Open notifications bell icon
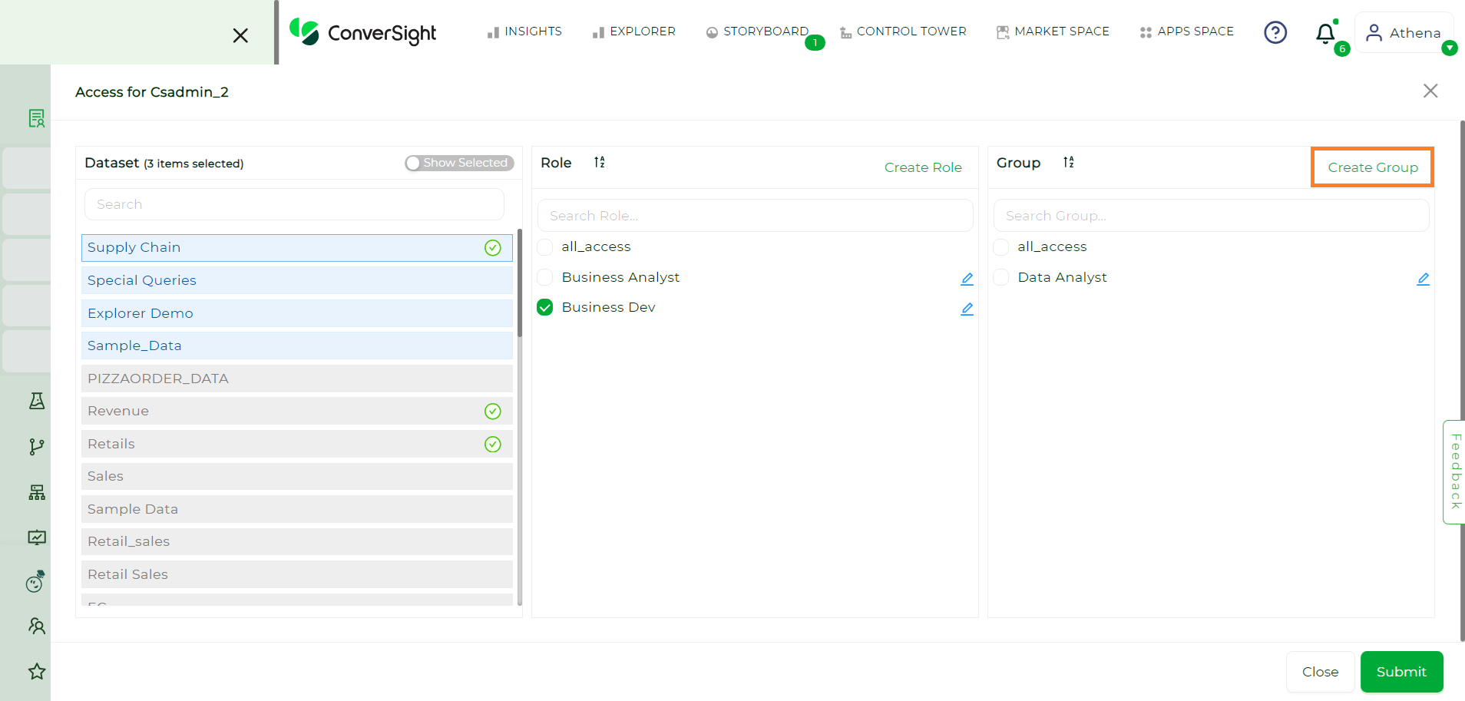1465x701 pixels. (x=1325, y=33)
